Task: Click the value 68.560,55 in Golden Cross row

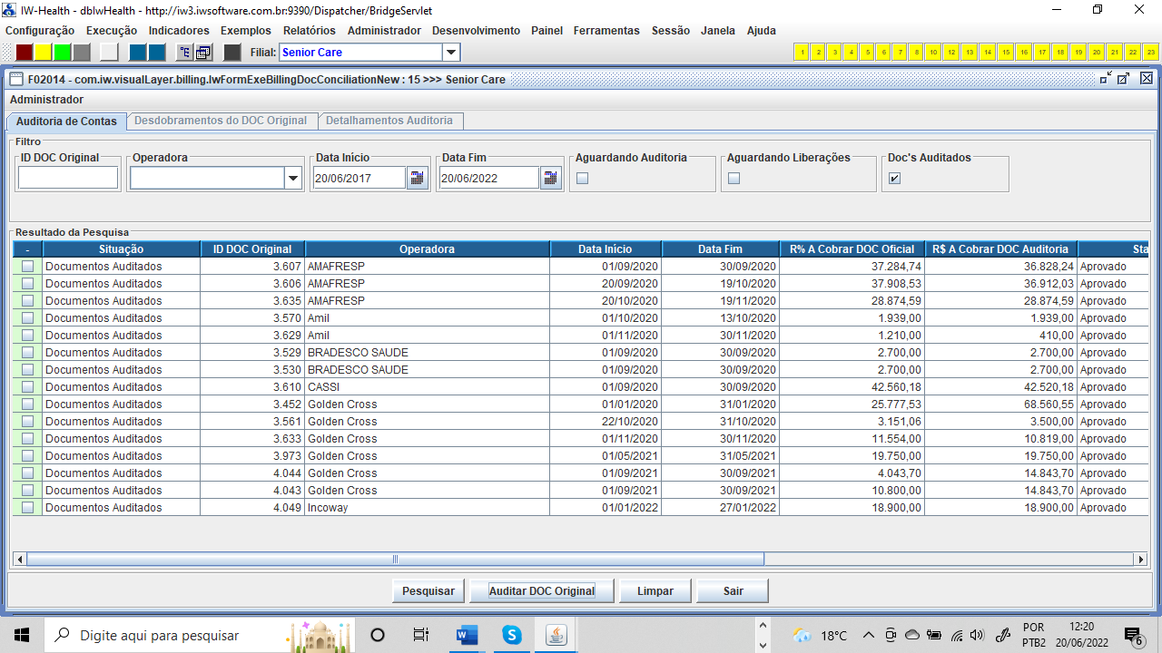Action: pyautogui.click(x=1049, y=404)
